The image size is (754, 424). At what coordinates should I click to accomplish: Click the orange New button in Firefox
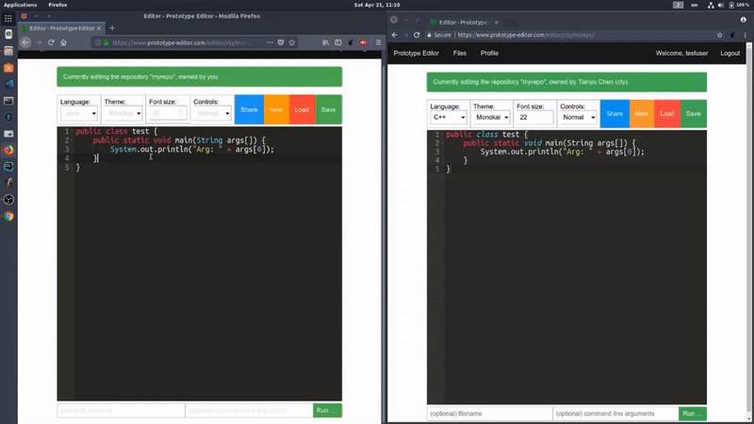[276, 109]
